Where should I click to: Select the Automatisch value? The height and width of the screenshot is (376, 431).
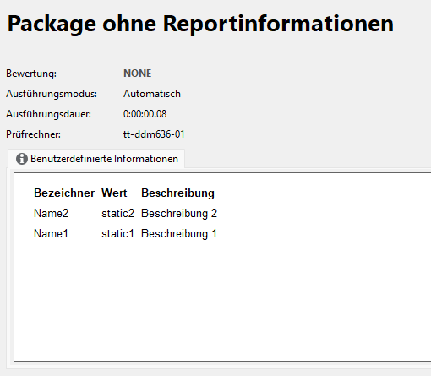tap(152, 94)
